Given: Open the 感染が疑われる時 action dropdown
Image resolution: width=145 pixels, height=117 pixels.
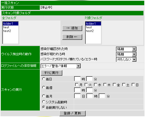Looking at the screenshot, I should 126,54.
